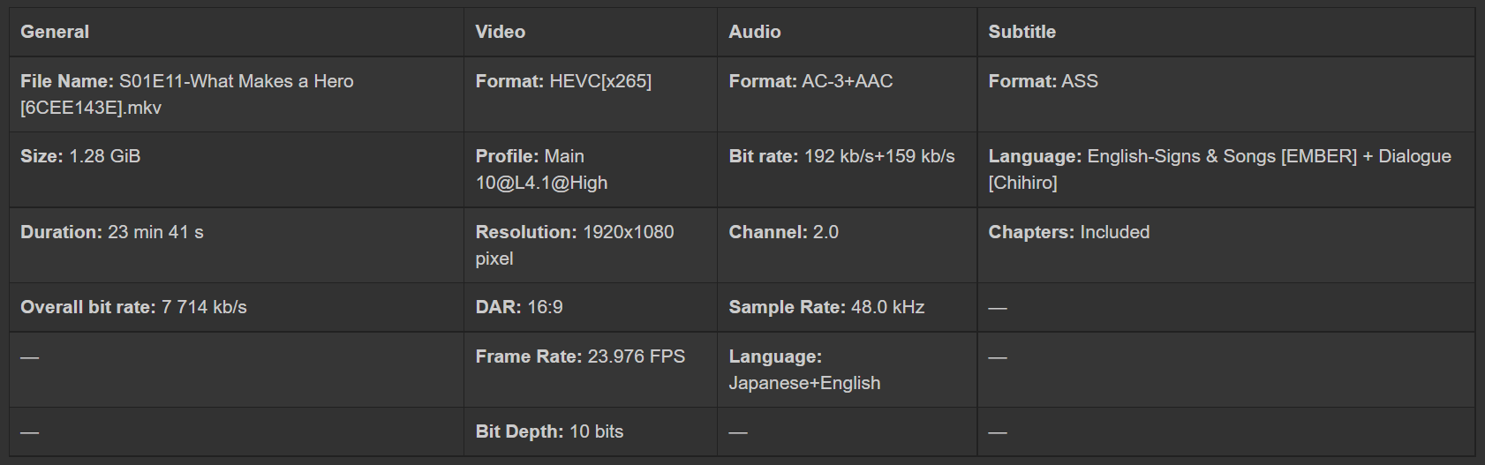
Task: Click the Duration 23 min 41 s cell
Action: pos(112,232)
